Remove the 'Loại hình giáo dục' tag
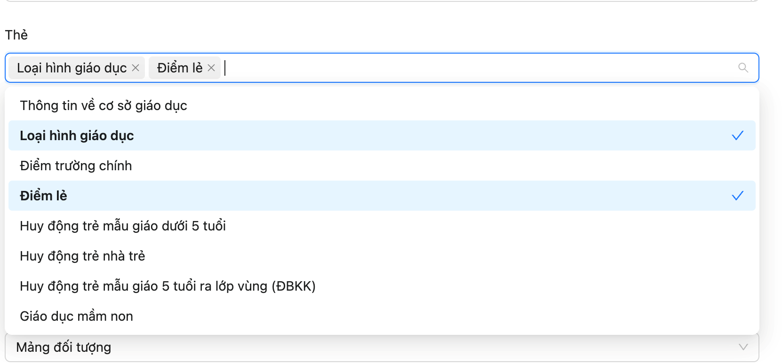The width and height of the screenshot is (782, 364). 136,68
